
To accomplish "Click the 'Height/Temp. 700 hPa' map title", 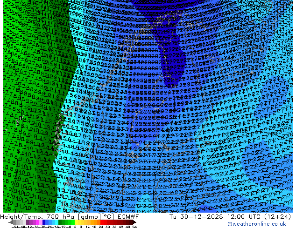I will pos(38,217).
